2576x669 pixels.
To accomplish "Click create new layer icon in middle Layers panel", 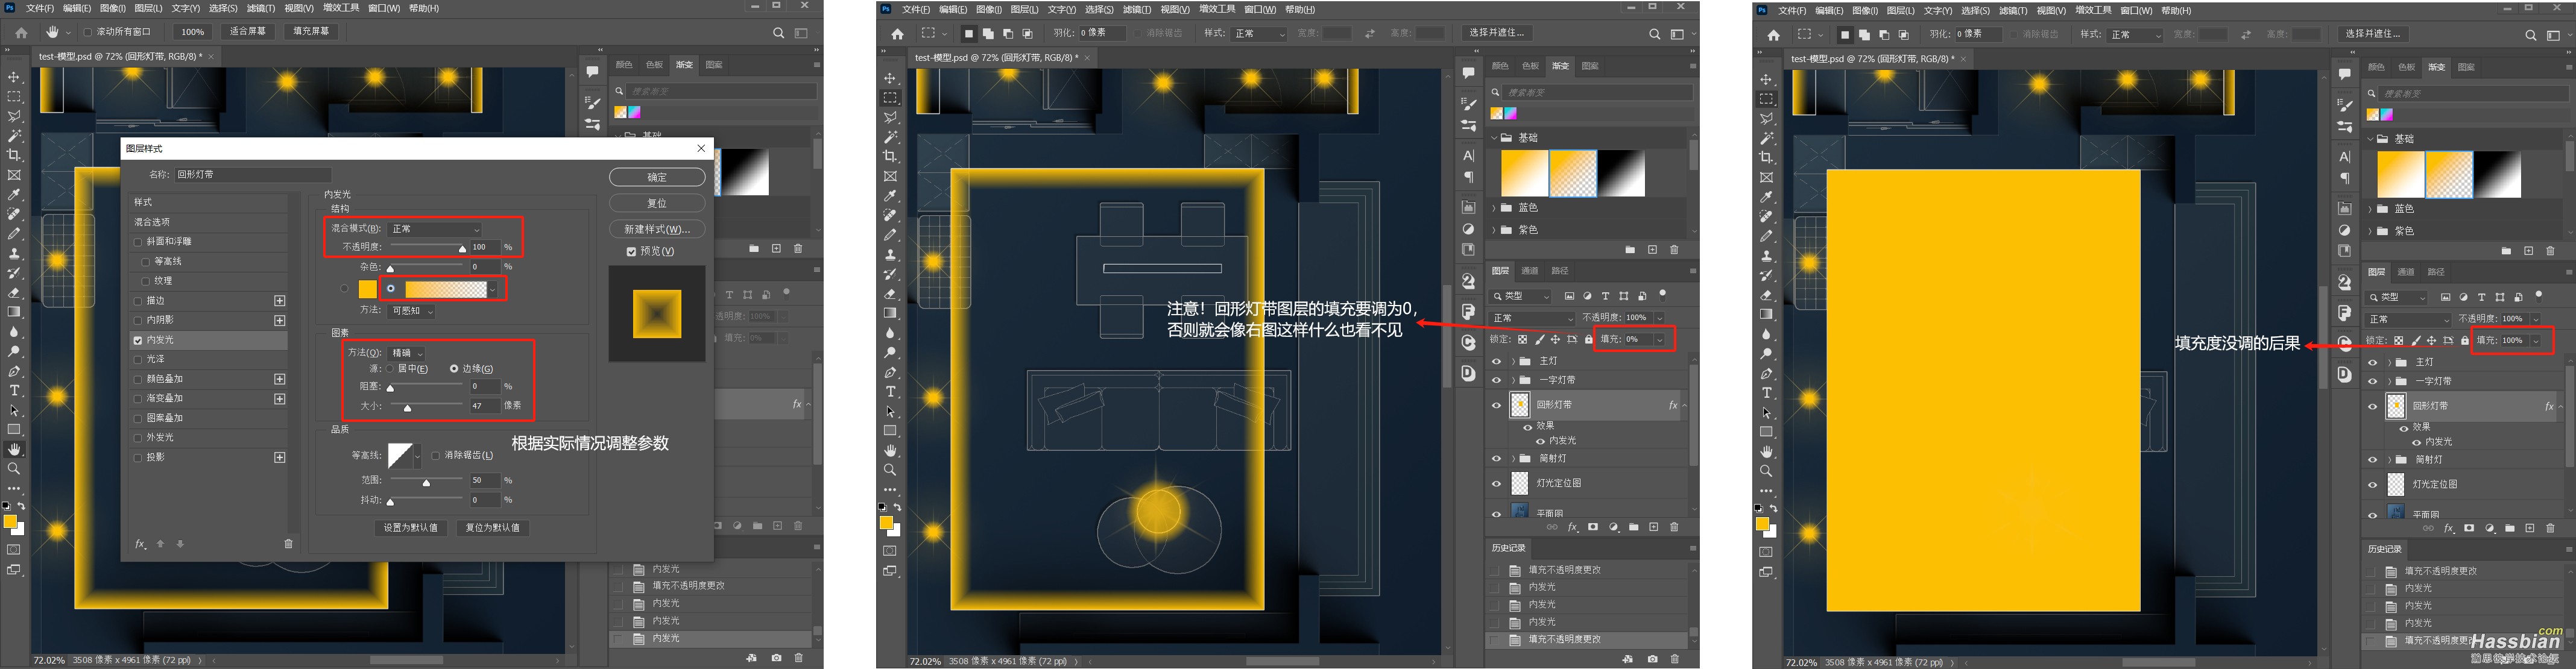I will [x=1654, y=527].
